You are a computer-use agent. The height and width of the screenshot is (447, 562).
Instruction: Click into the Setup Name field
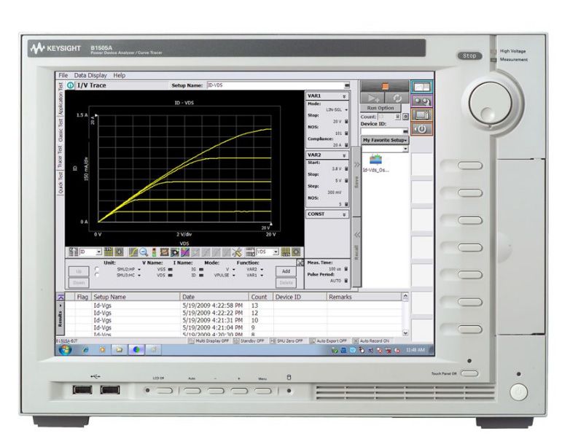(x=275, y=85)
